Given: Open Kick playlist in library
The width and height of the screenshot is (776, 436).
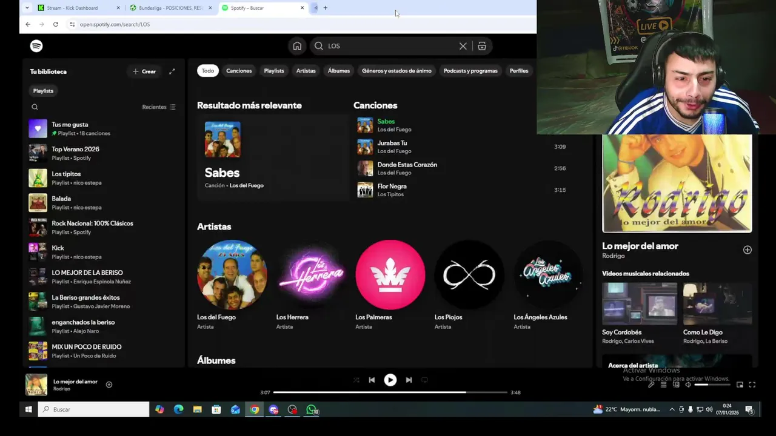Looking at the screenshot, I should 103,252.
